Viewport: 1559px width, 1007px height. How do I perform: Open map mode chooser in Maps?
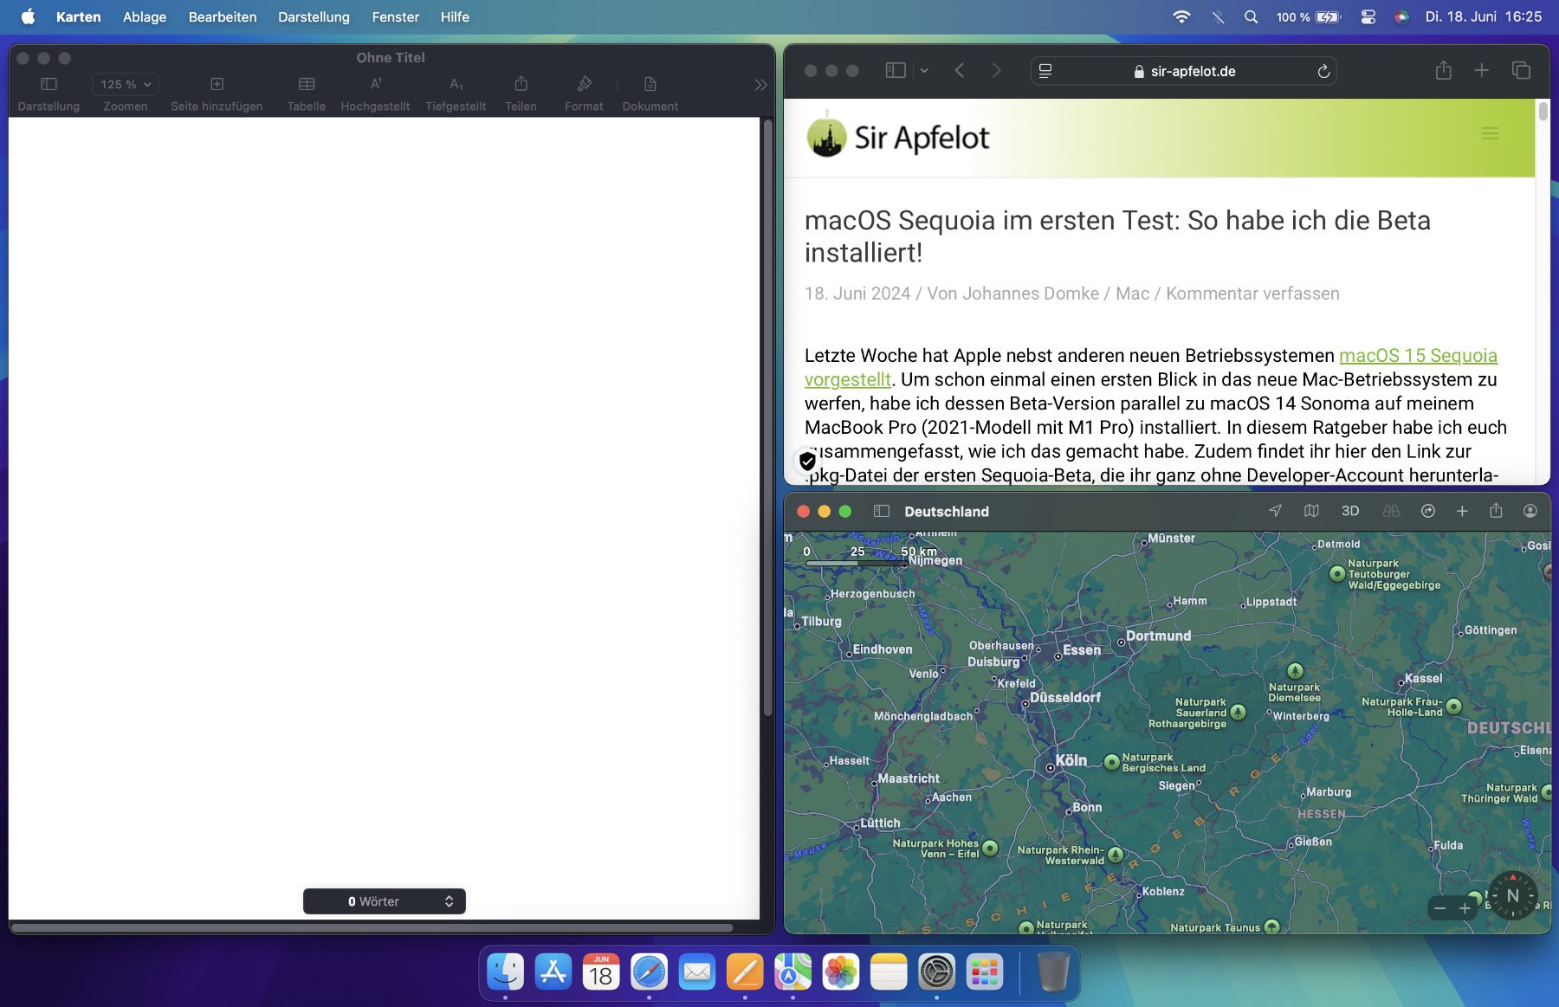pyautogui.click(x=1311, y=511)
